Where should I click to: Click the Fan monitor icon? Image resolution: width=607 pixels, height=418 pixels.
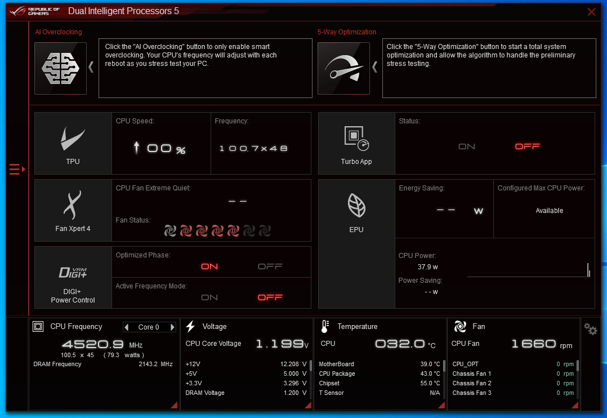click(460, 327)
